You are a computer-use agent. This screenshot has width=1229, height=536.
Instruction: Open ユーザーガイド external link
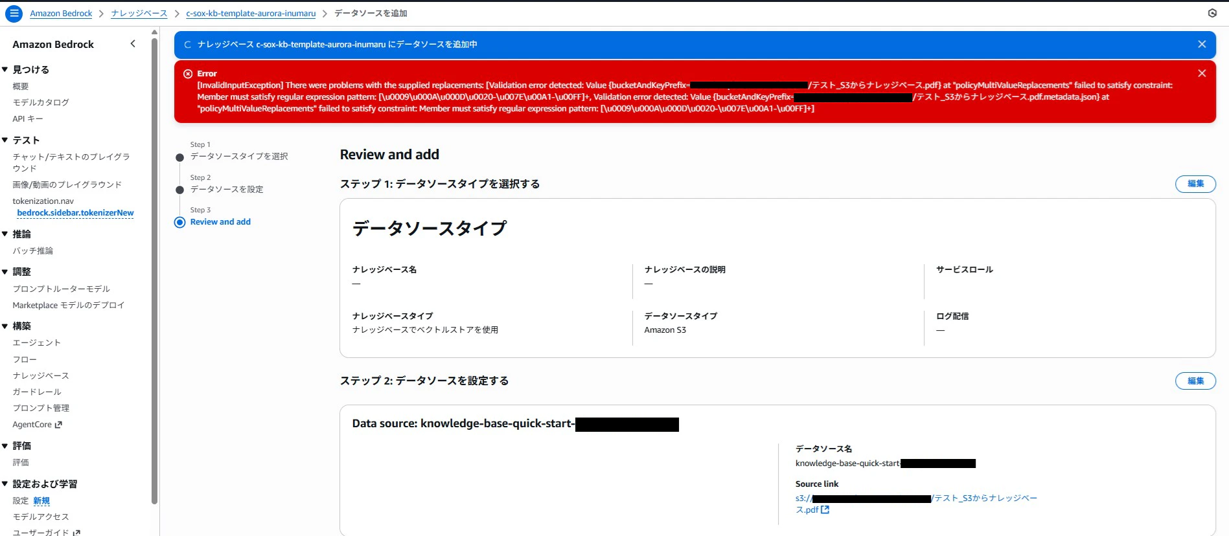click(x=47, y=532)
